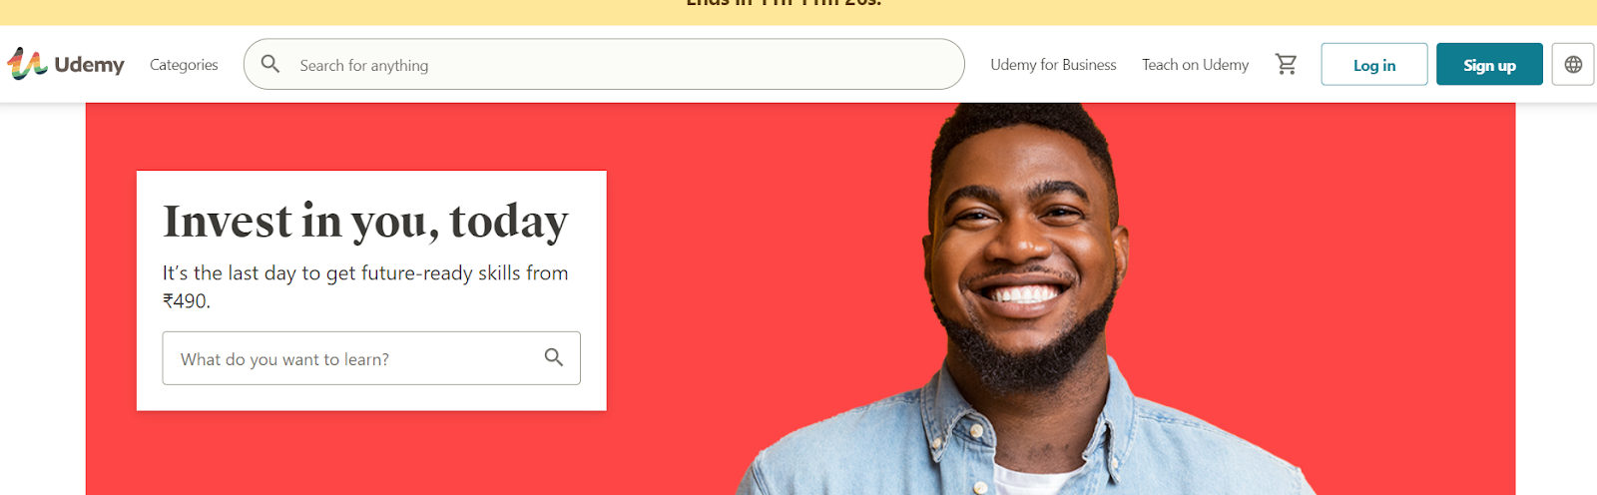The width and height of the screenshot is (1597, 495).
Task: Open the shopping cart
Action: (1286, 64)
